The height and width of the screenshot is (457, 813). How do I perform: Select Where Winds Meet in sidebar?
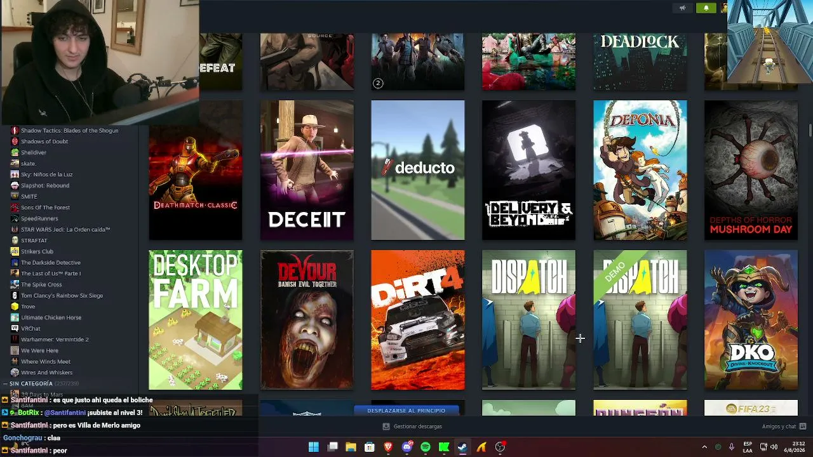click(46, 362)
